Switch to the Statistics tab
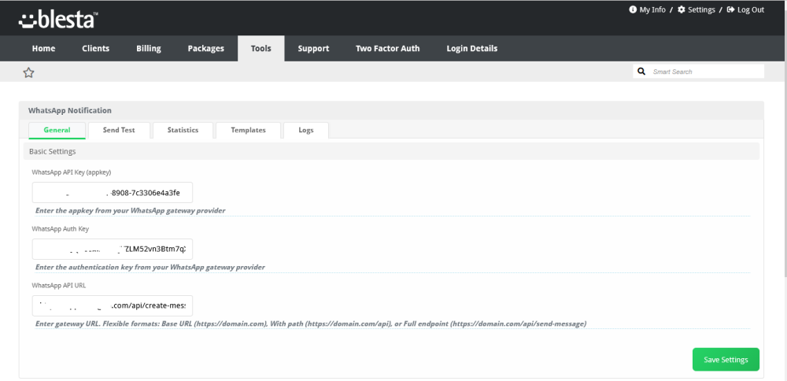 [183, 130]
